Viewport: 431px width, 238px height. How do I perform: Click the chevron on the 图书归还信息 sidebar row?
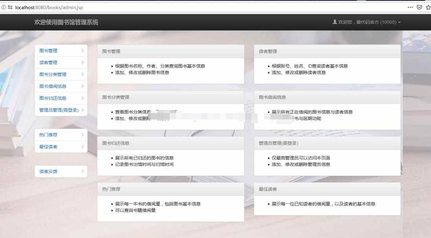pyautogui.click(x=83, y=98)
